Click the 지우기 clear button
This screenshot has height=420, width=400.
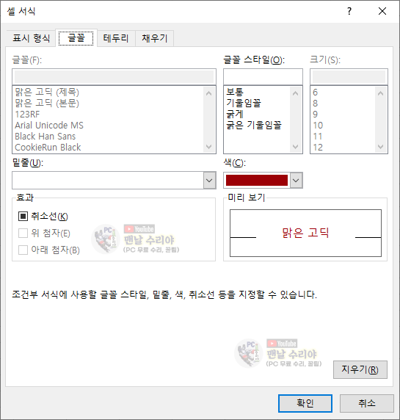point(360,369)
